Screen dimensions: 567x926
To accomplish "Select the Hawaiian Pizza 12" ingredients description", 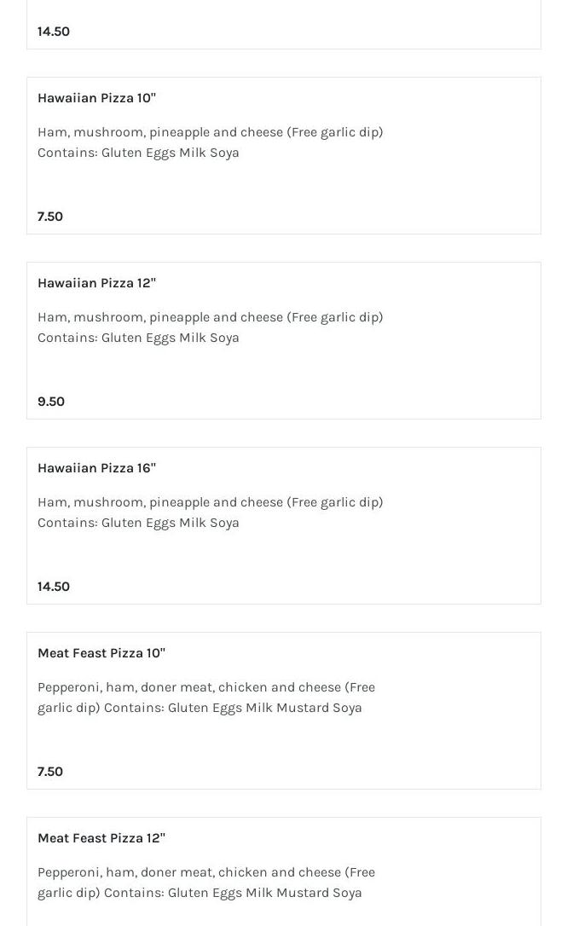I will coord(210,317).
